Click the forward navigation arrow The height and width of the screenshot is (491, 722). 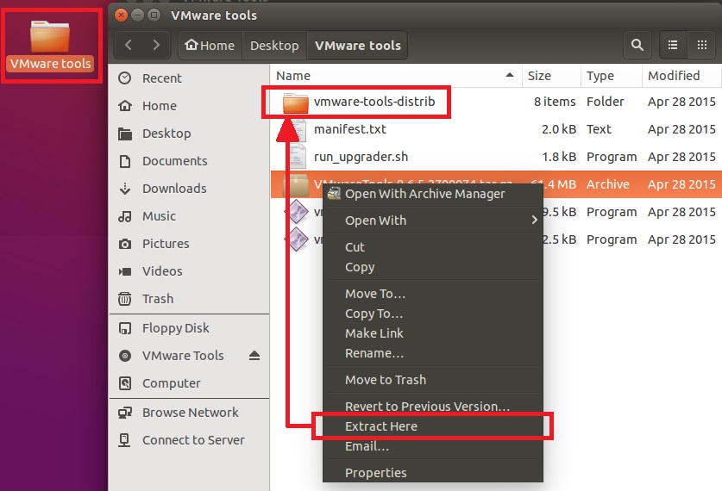pyautogui.click(x=156, y=45)
